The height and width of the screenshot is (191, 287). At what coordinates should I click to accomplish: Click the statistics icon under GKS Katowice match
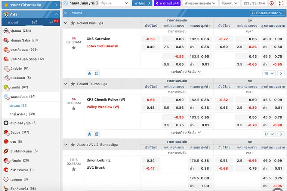[97, 73]
